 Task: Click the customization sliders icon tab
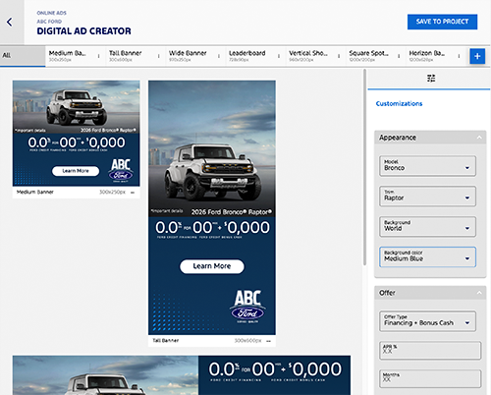[431, 79]
